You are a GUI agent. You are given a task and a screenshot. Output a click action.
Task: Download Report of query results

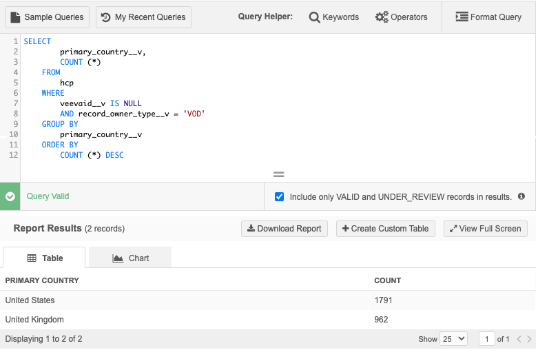click(284, 229)
